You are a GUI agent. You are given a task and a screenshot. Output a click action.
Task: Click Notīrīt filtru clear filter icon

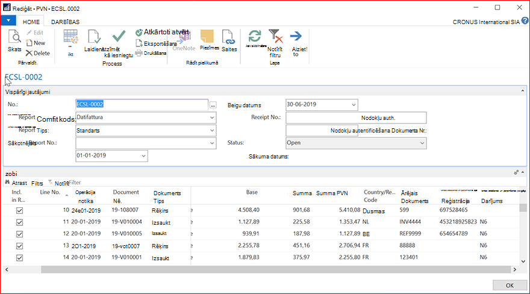[x=275, y=36]
